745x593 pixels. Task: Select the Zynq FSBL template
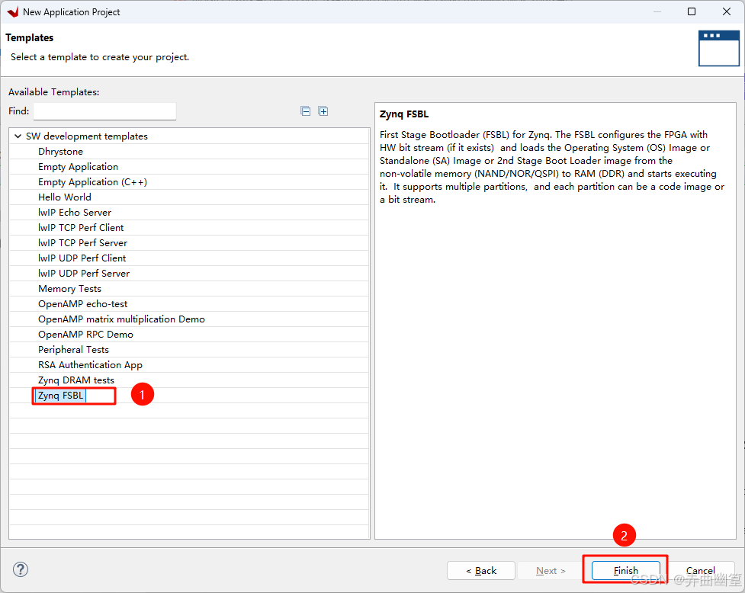[x=60, y=396]
